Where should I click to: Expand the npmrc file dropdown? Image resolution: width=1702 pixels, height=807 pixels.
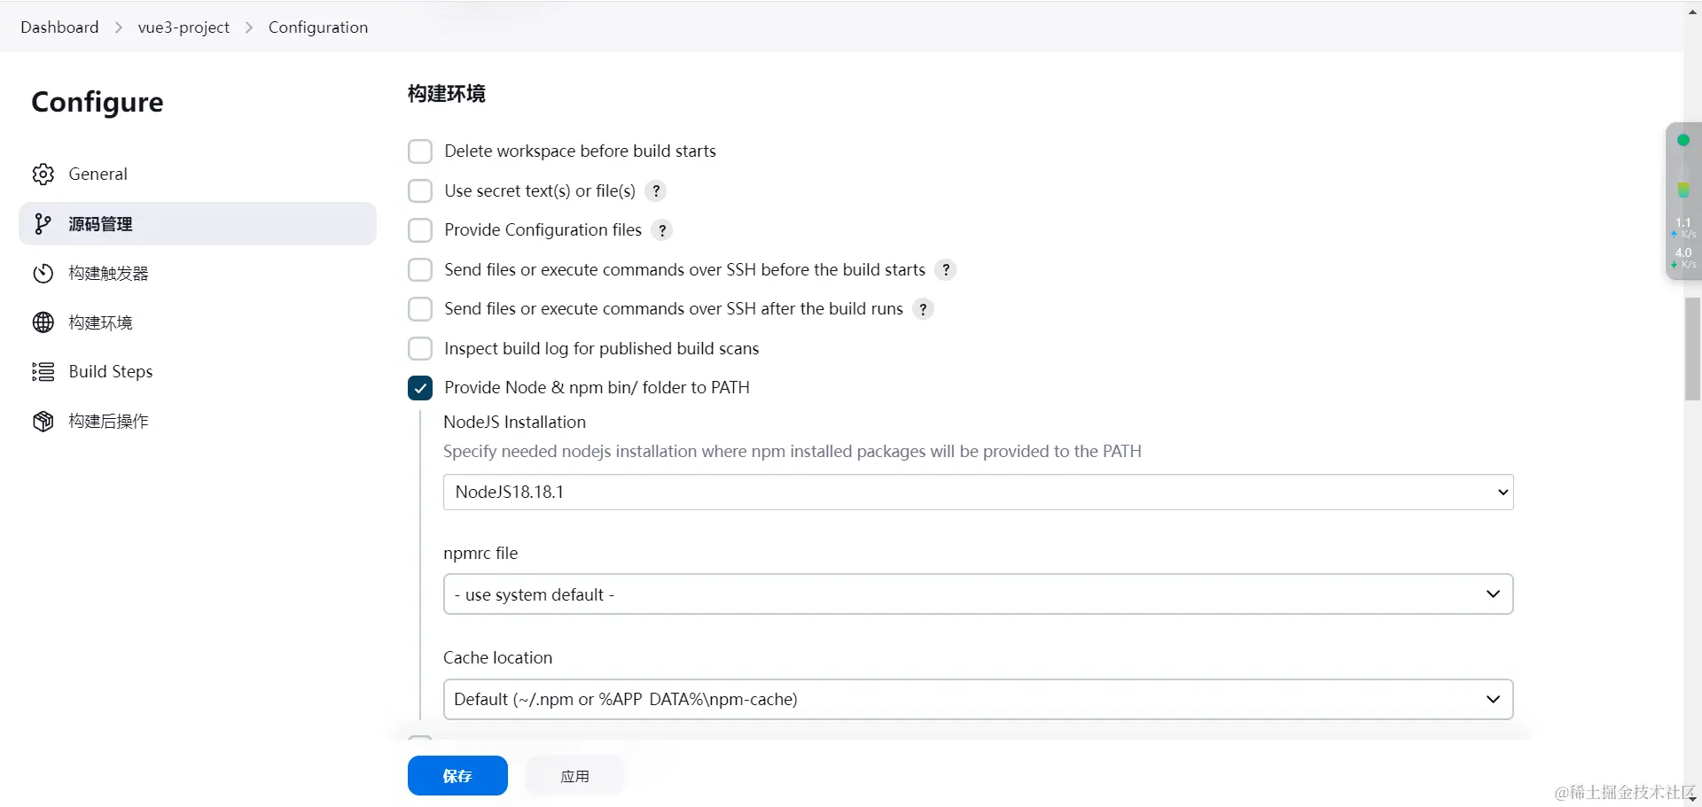pyautogui.click(x=978, y=594)
